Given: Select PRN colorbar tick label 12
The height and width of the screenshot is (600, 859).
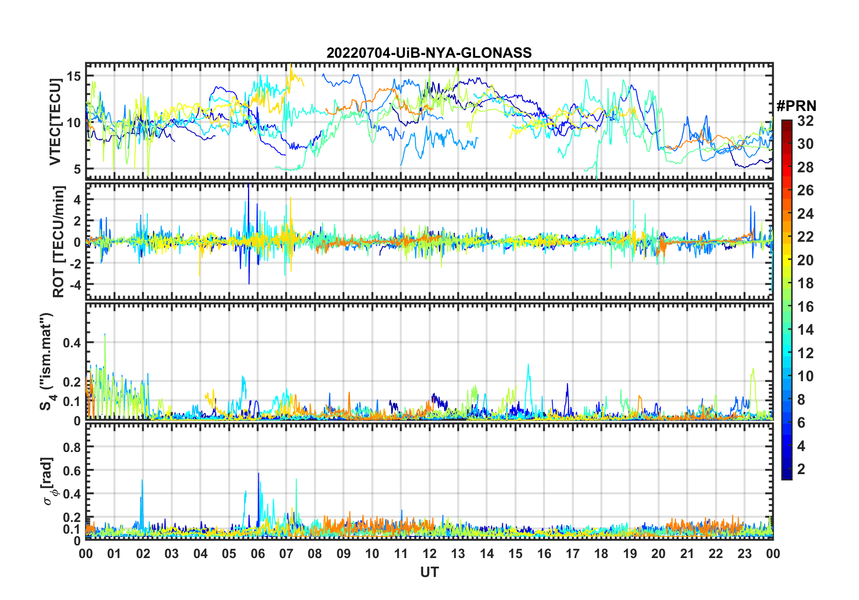Looking at the screenshot, I should 805,353.
